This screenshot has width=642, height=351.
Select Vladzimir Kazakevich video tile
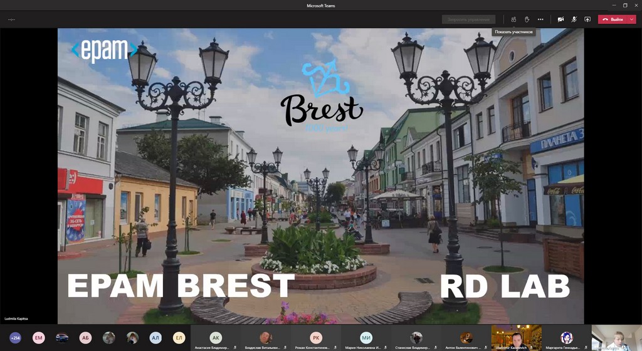click(x=517, y=338)
